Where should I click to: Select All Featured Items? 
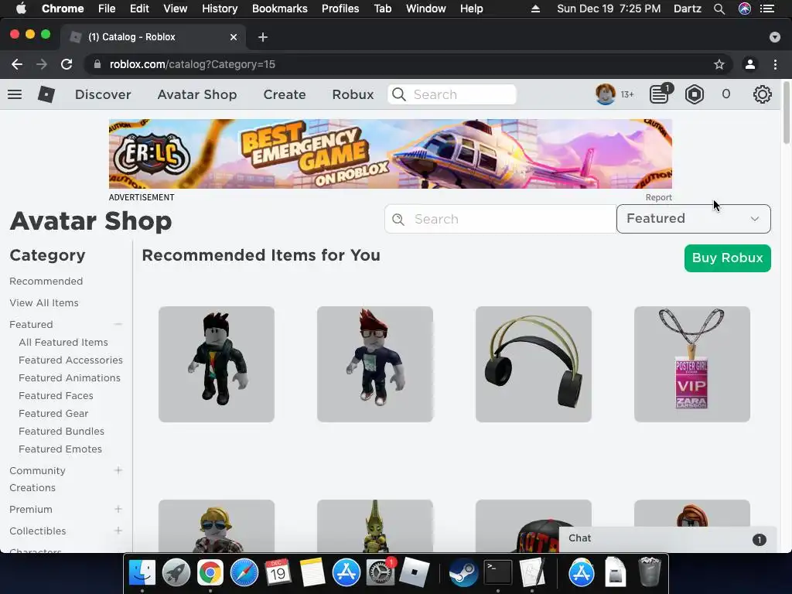click(63, 343)
